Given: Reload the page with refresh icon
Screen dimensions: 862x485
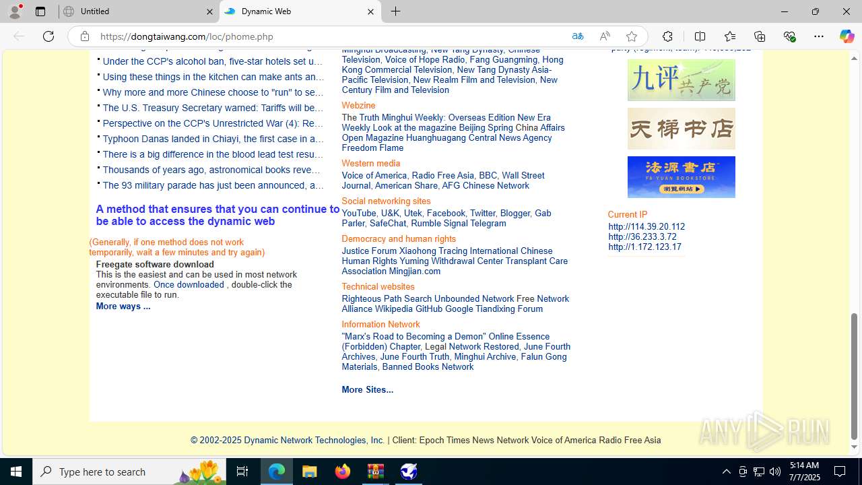Looking at the screenshot, I should [48, 36].
